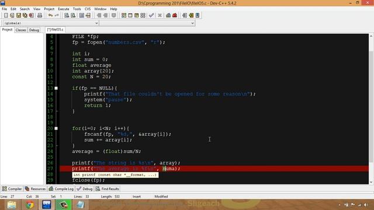
Task: Open Google Chrome from the taskbar
Action: (30, 205)
